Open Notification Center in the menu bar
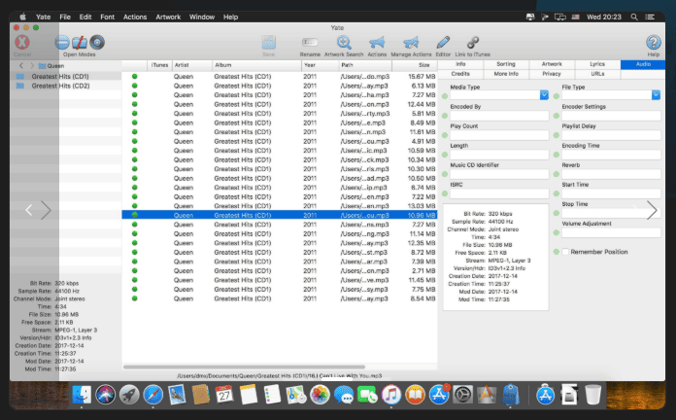The image size is (676, 420). tap(649, 17)
